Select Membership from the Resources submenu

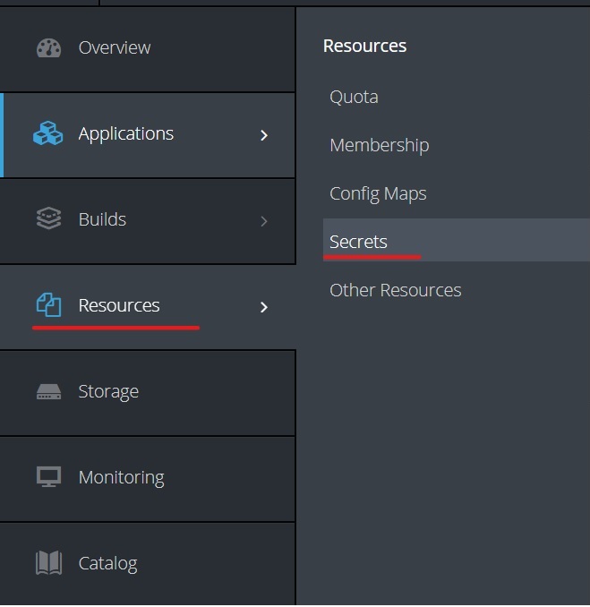coord(379,145)
